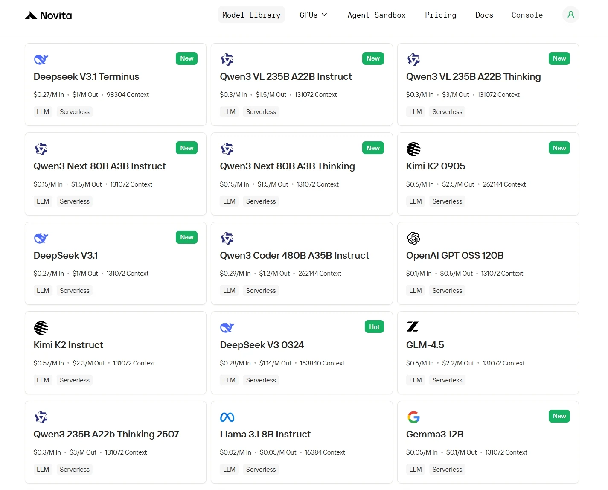
Task: Expand the GPUs dropdown menu
Action: (313, 15)
